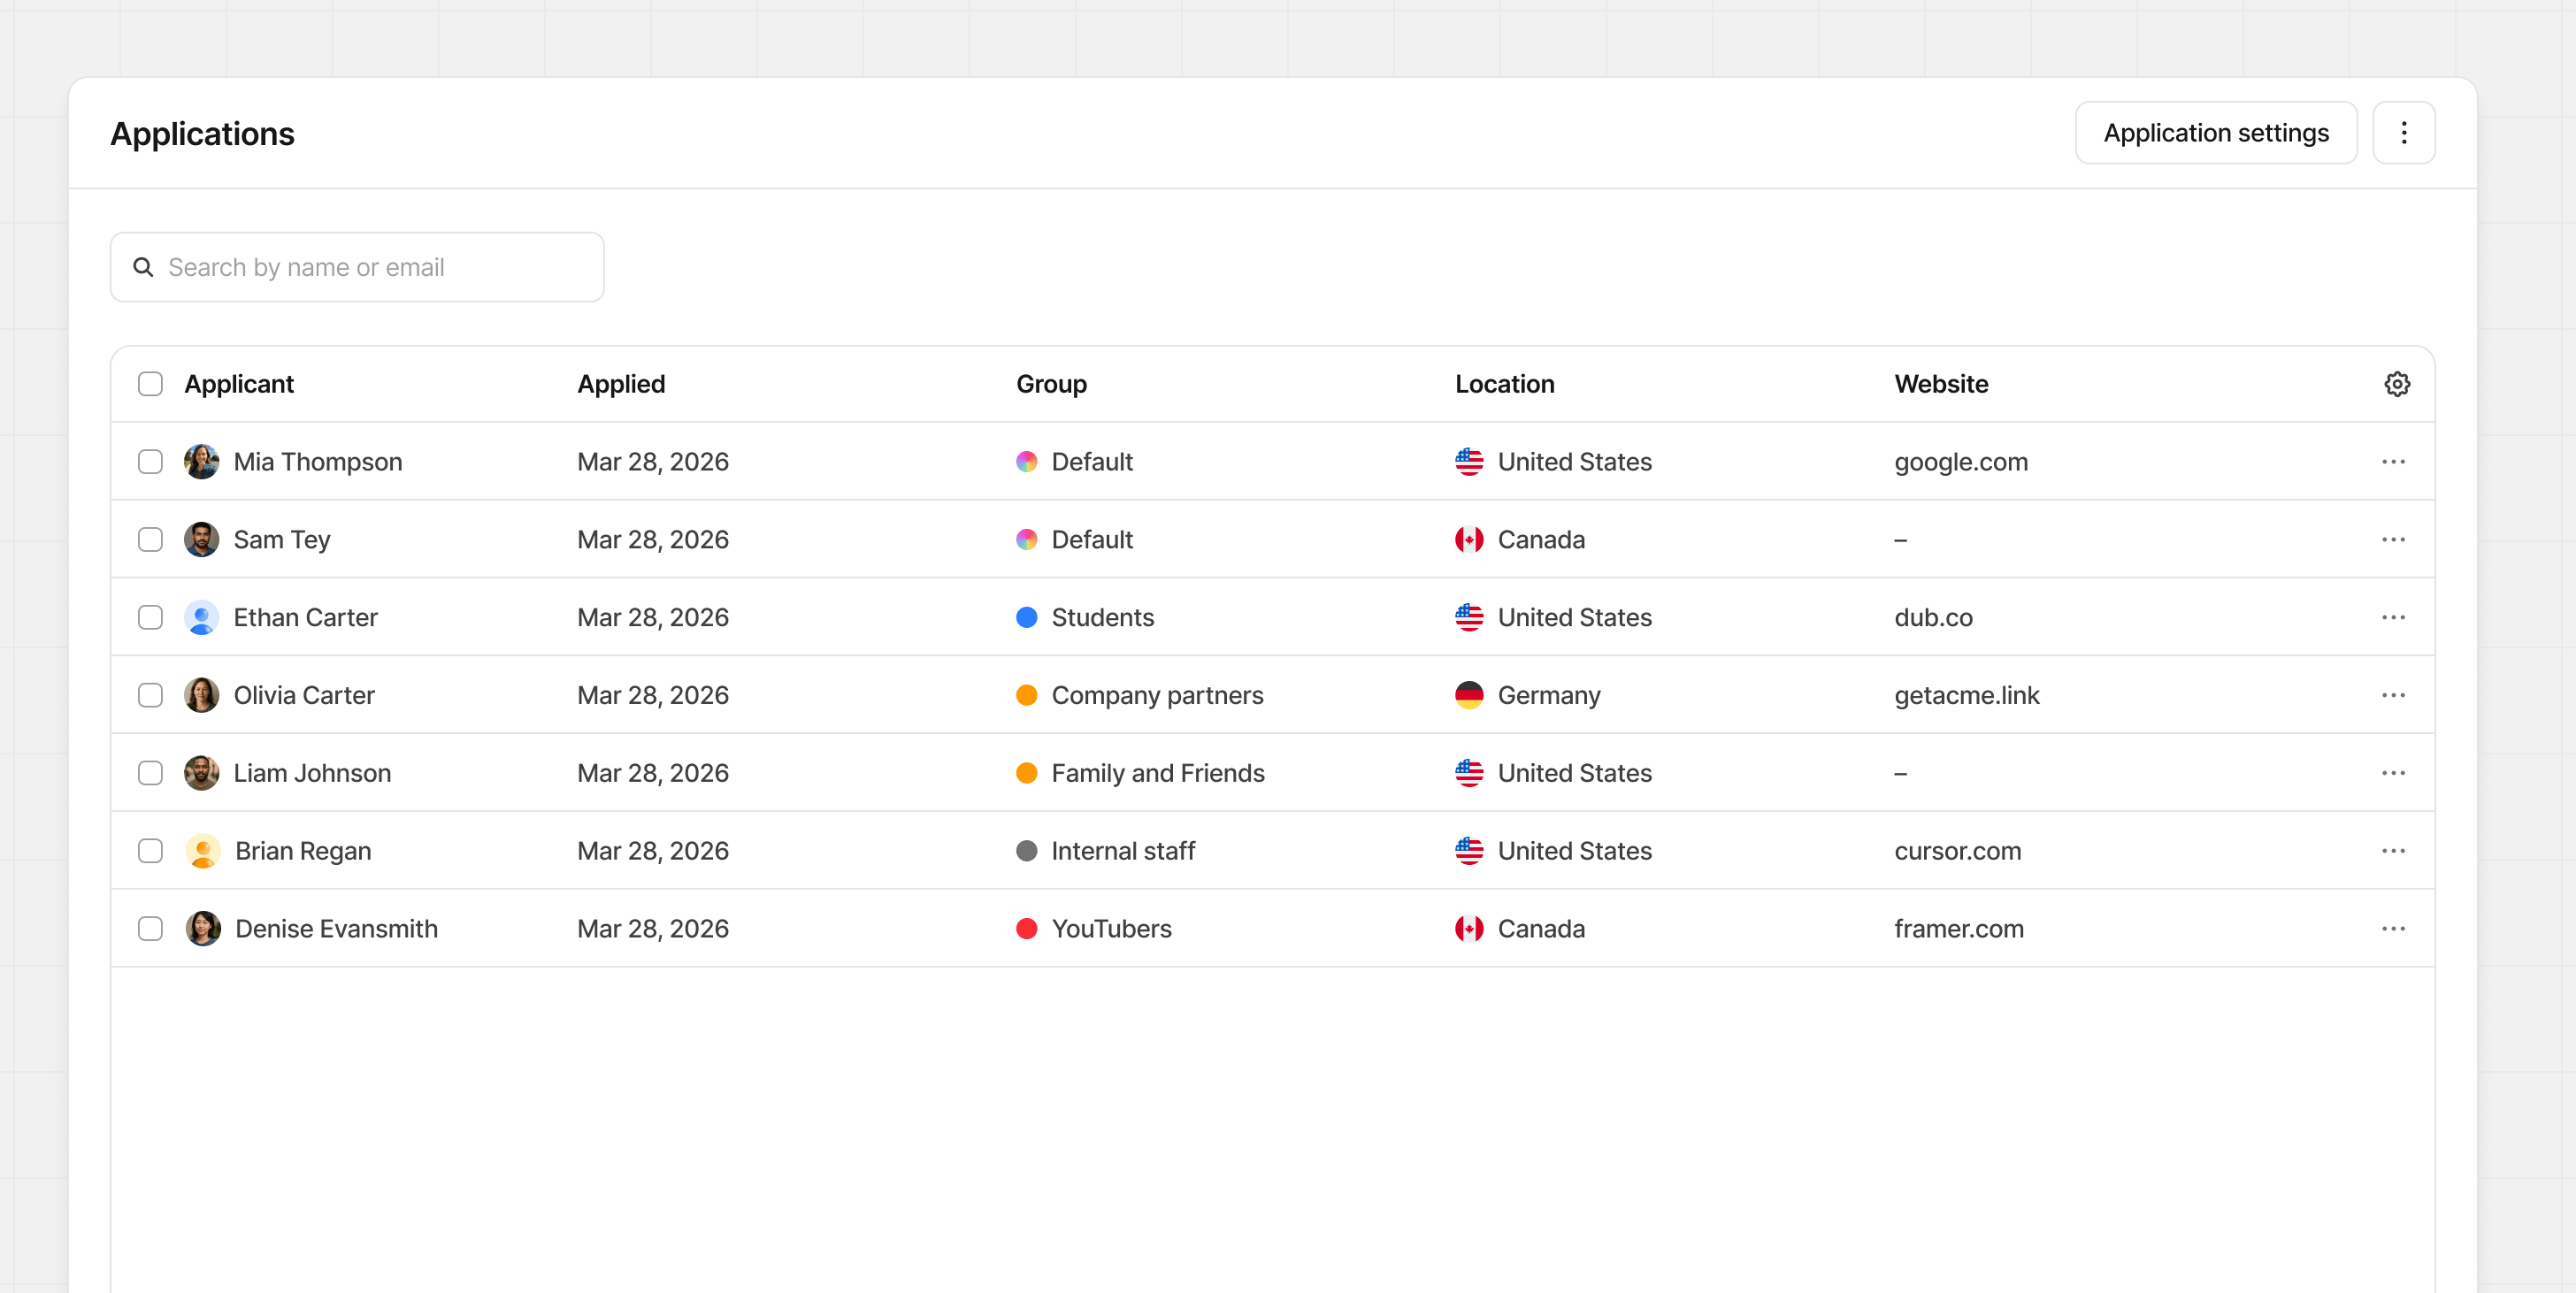Click Denise Evansmith's avatar
This screenshot has width=2576, height=1293.
point(203,929)
